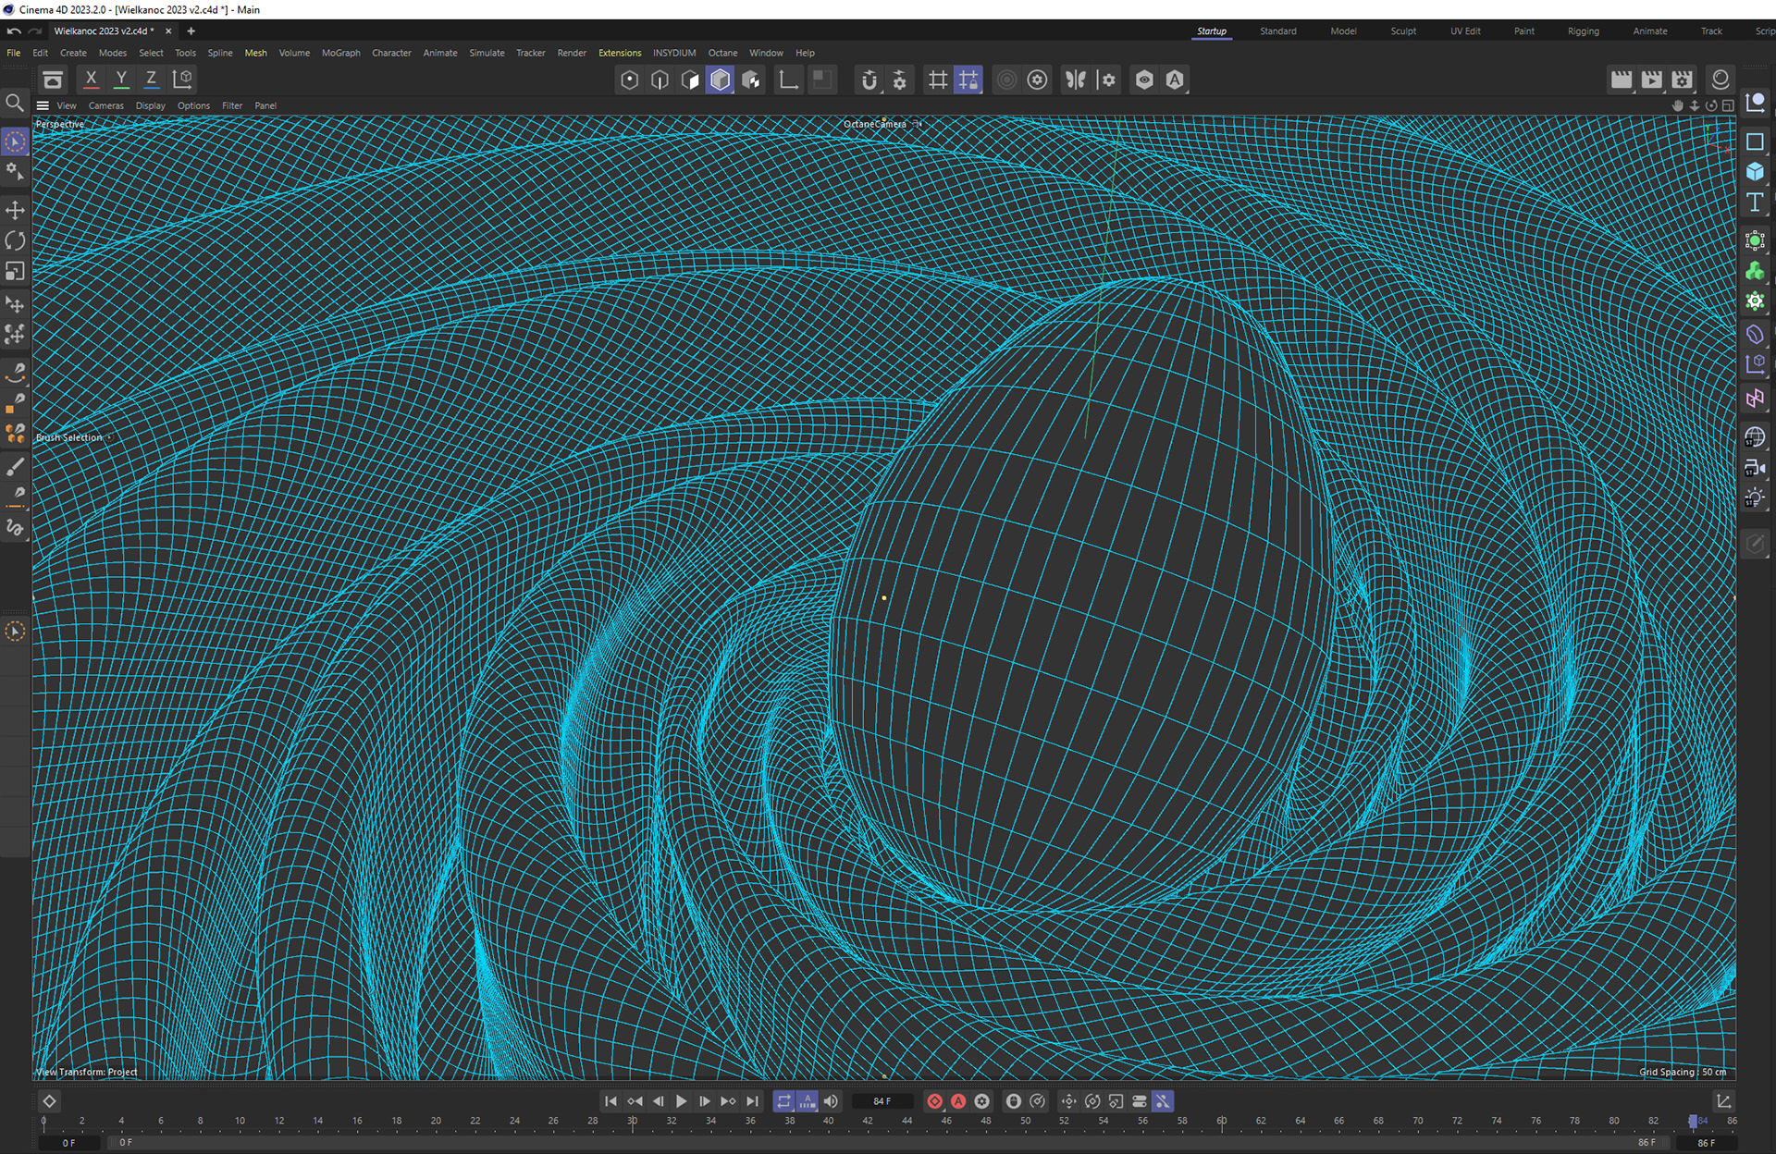The image size is (1776, 1154).
Task: Toggle the Y axis lock
Action: tap(121, 80)
